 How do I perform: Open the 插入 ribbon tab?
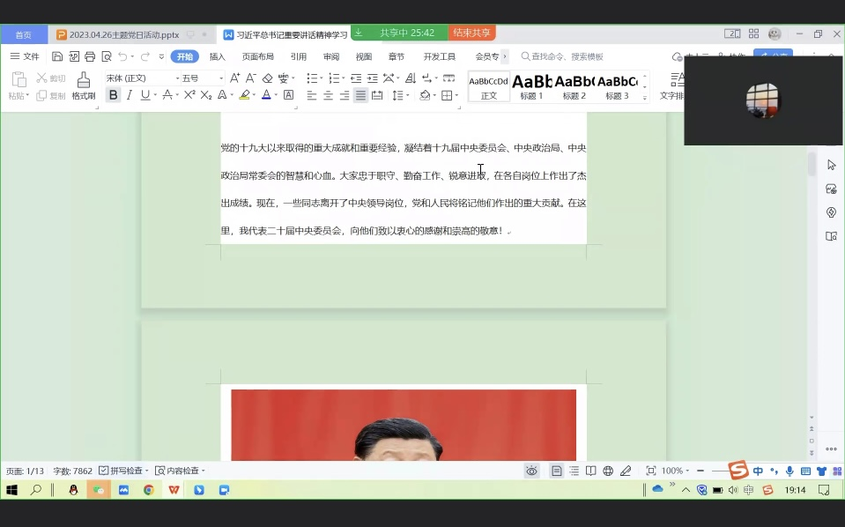tap(217, 56)
